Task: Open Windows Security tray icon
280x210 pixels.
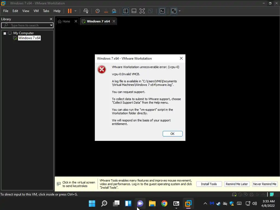Action: 232,203
